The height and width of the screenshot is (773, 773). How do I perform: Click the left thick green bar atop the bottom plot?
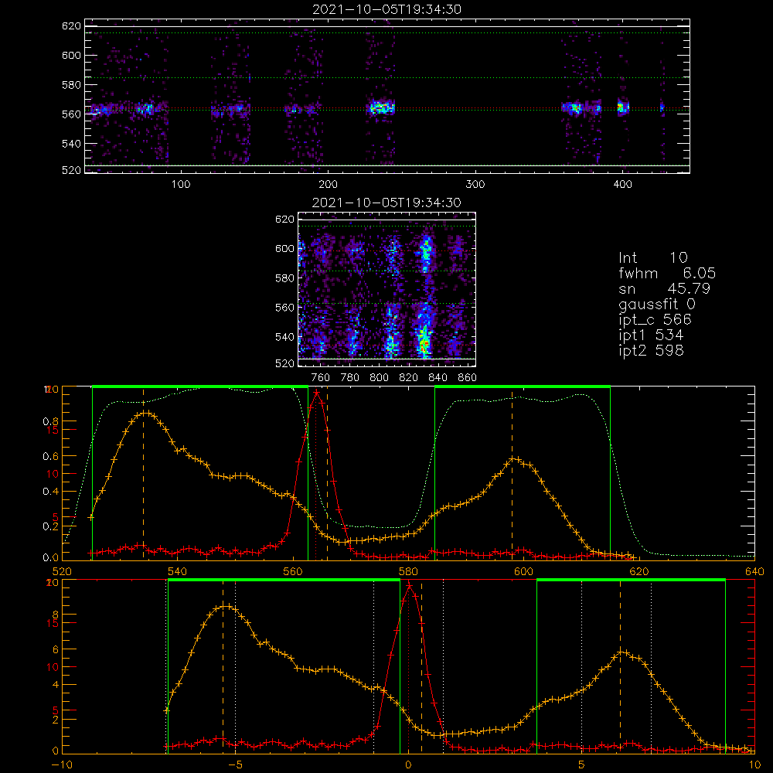tap(284, 581)
